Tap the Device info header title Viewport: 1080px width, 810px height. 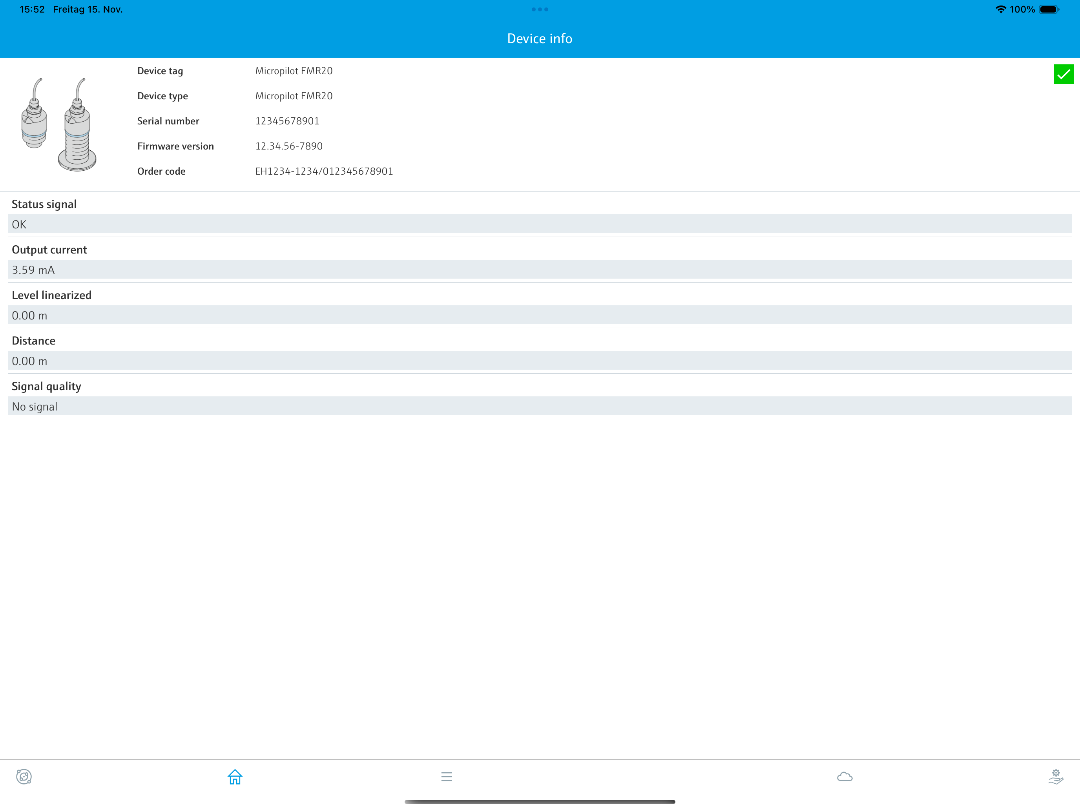(540, 38)
